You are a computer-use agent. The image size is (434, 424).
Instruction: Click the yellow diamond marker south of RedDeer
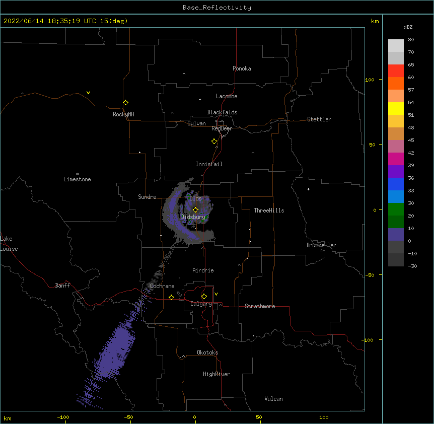(214, 142)
